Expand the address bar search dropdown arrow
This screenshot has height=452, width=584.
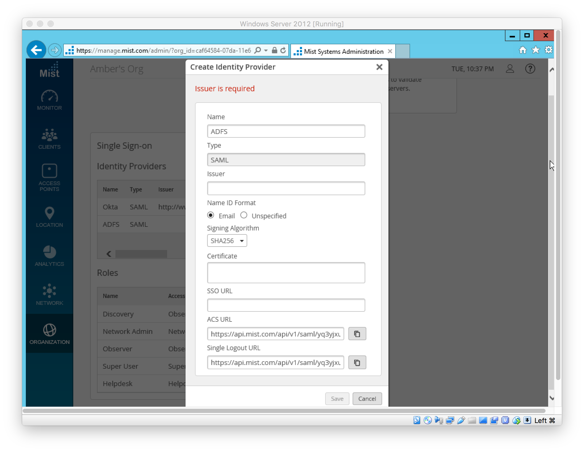point(266,50)
